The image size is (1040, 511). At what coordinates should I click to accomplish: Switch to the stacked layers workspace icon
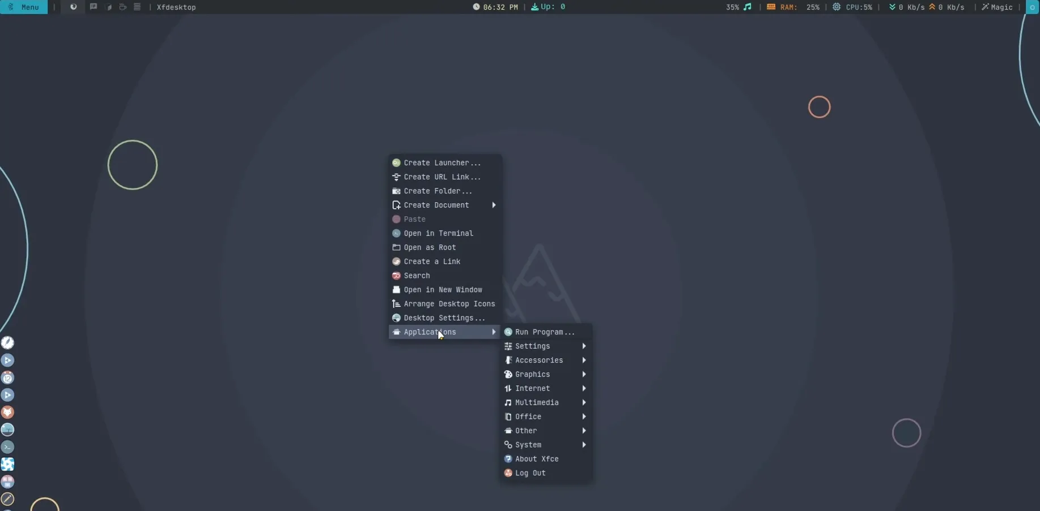tap(137, 7)
